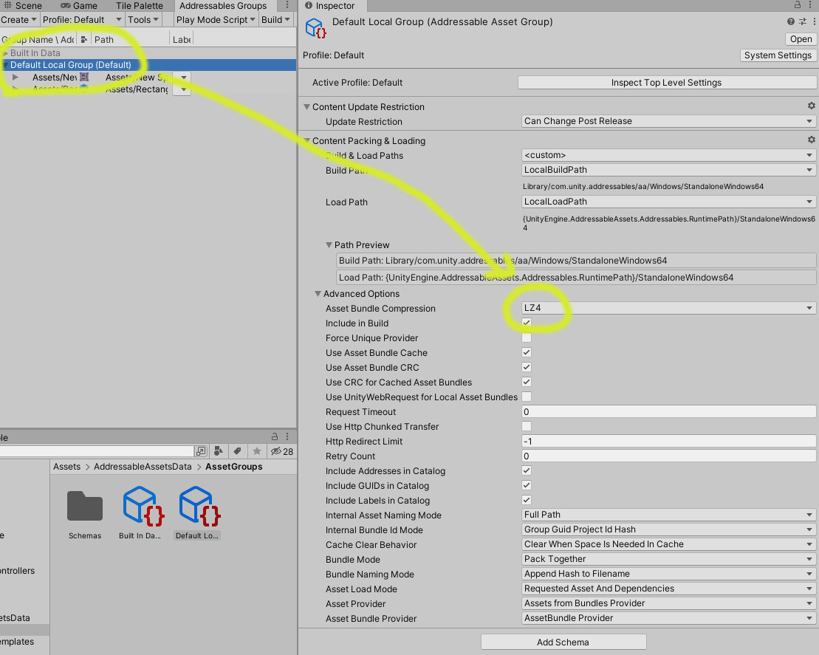
Task: Open Build & Load Paths custom dropdown
Action: pyautogui.click(x=668, y=155)
